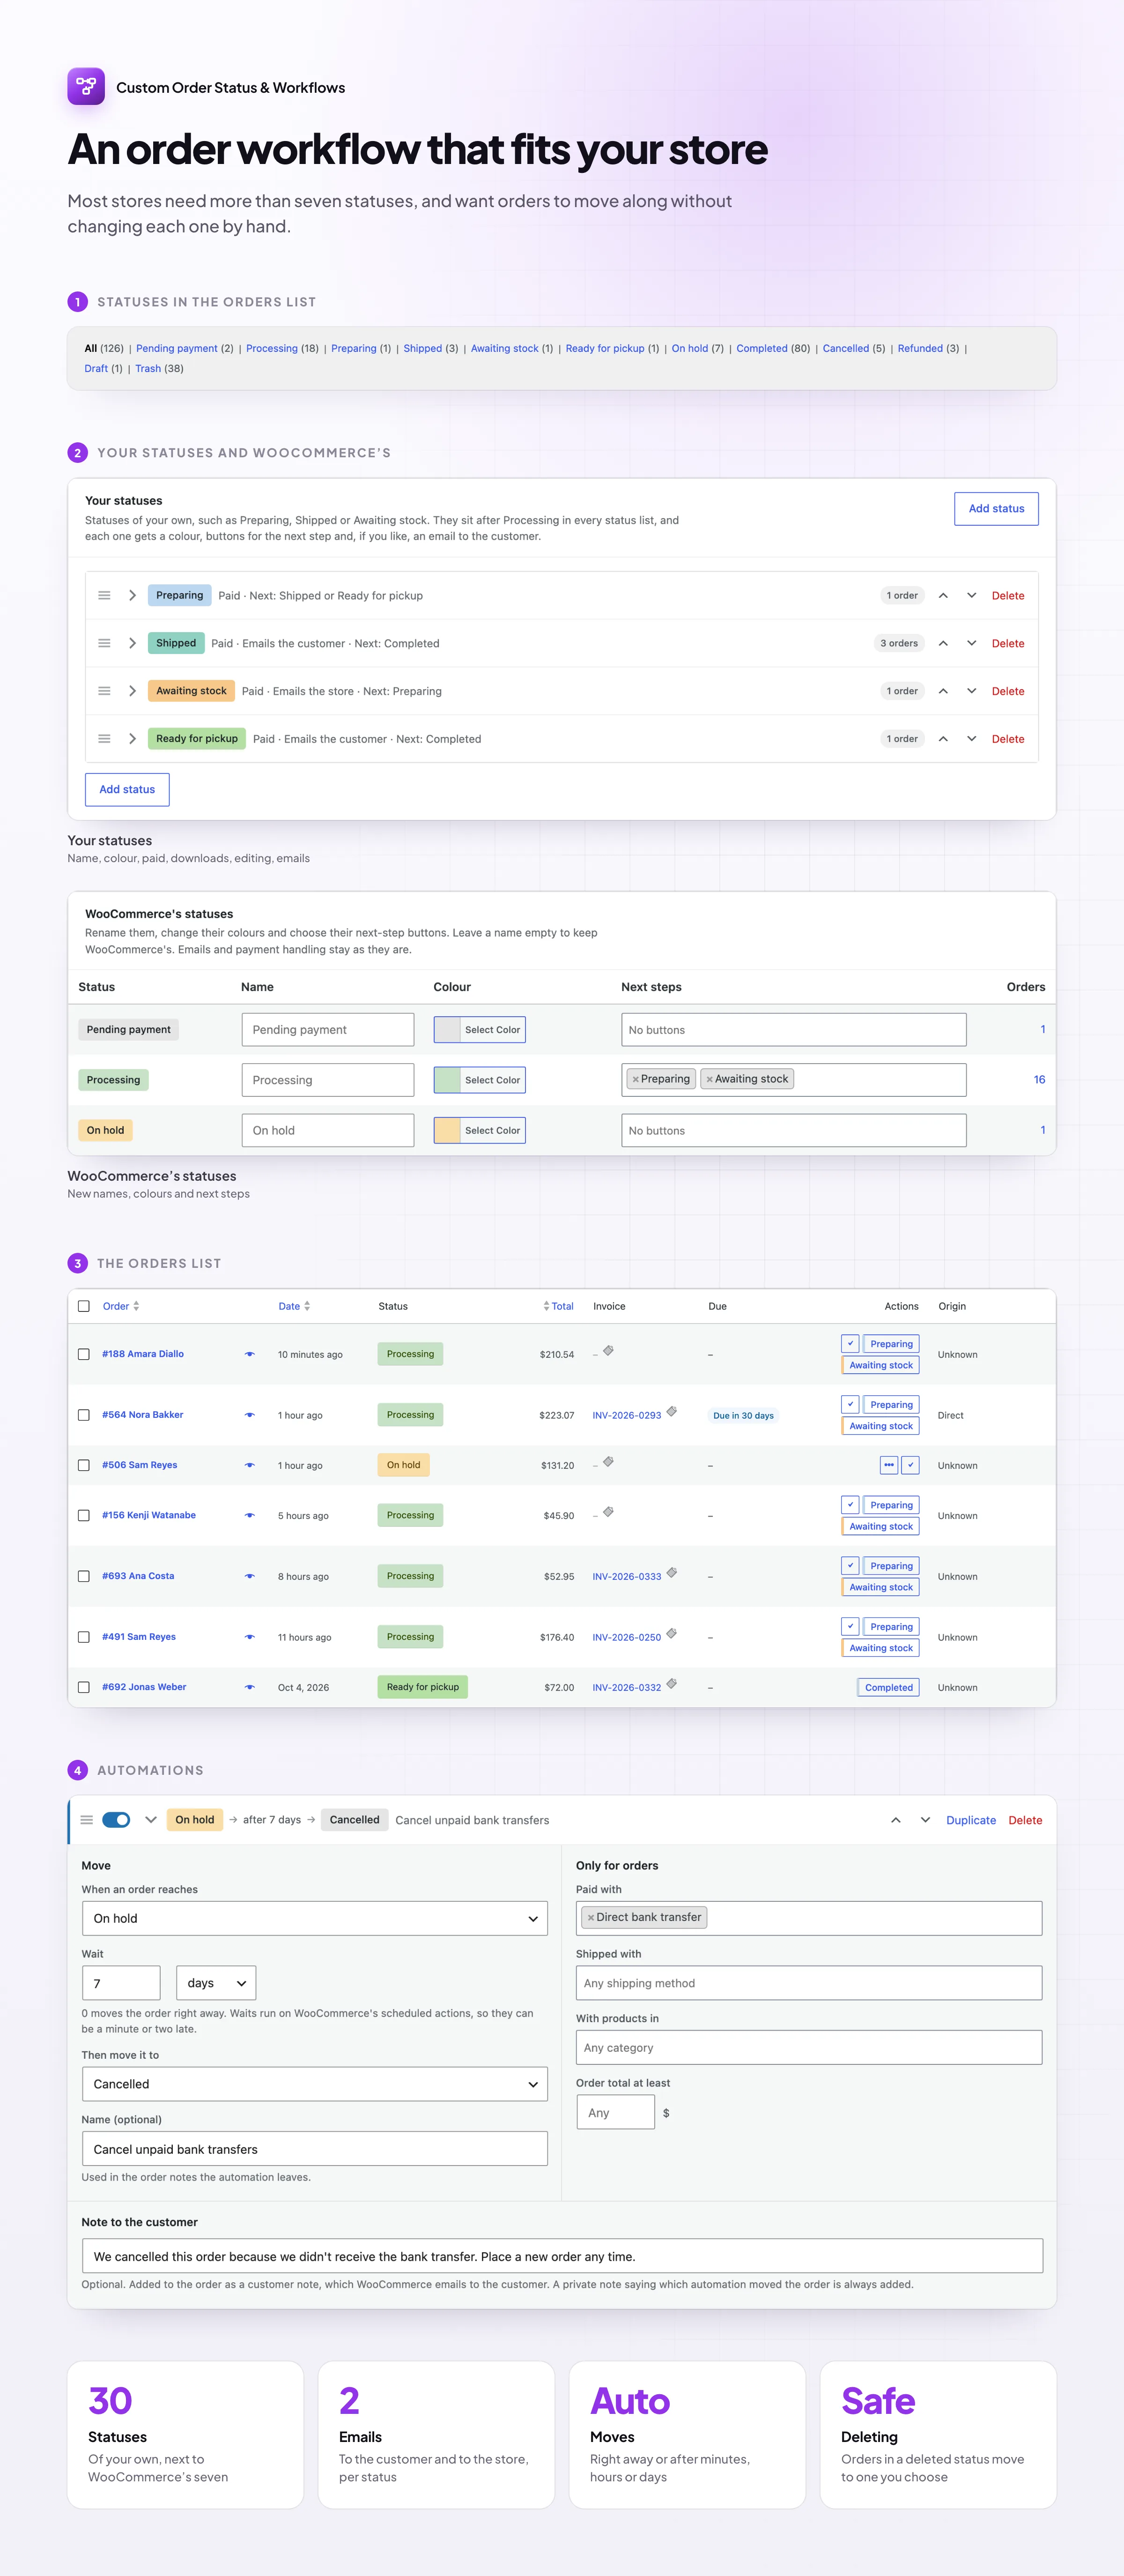1124x2576 pixels.
Task: Duplicate the On hold automation
Action: [x=971, y=1820]
